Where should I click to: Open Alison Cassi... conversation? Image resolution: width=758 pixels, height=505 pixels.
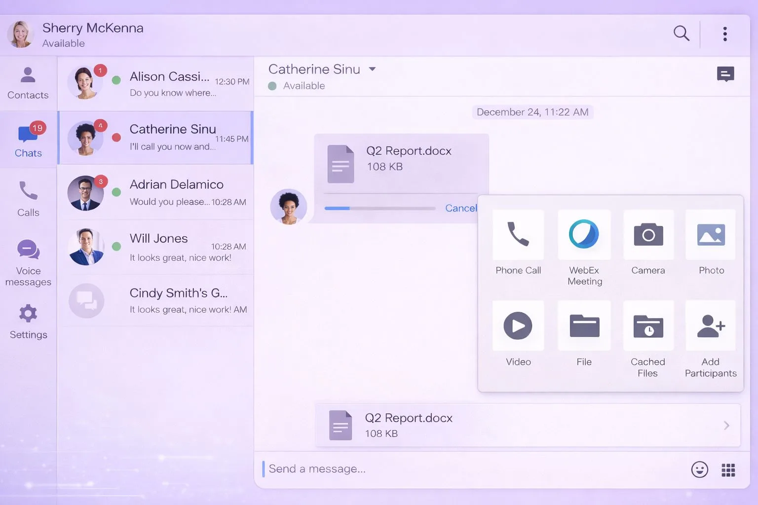(x=156, y=84)
